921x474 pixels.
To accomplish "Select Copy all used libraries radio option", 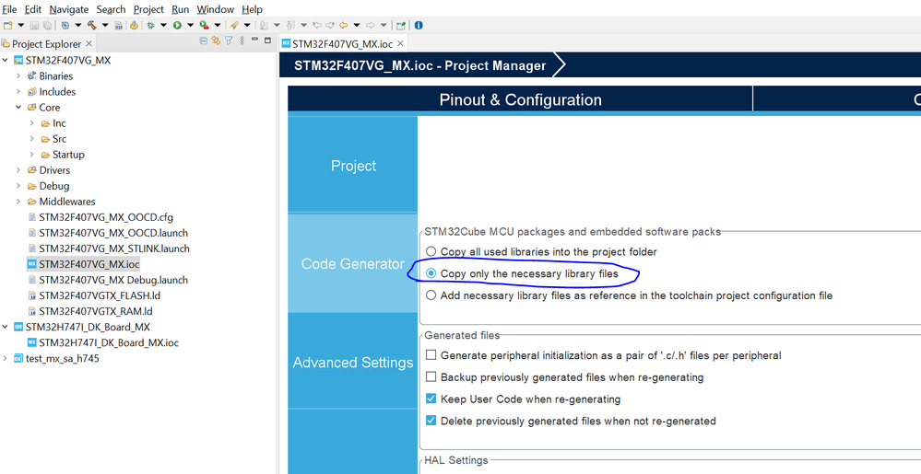I will pos(431,251).
